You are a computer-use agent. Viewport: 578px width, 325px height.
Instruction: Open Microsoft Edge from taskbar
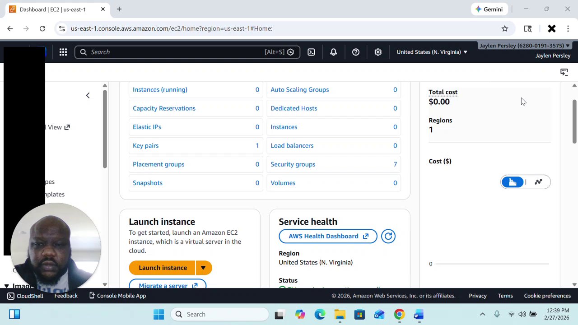[x=320, y=314]
